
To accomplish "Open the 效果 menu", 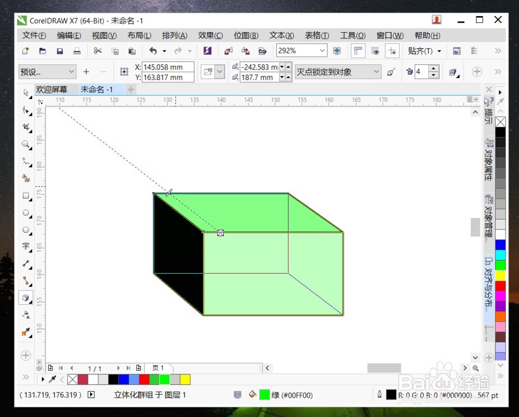I will 210,35.
